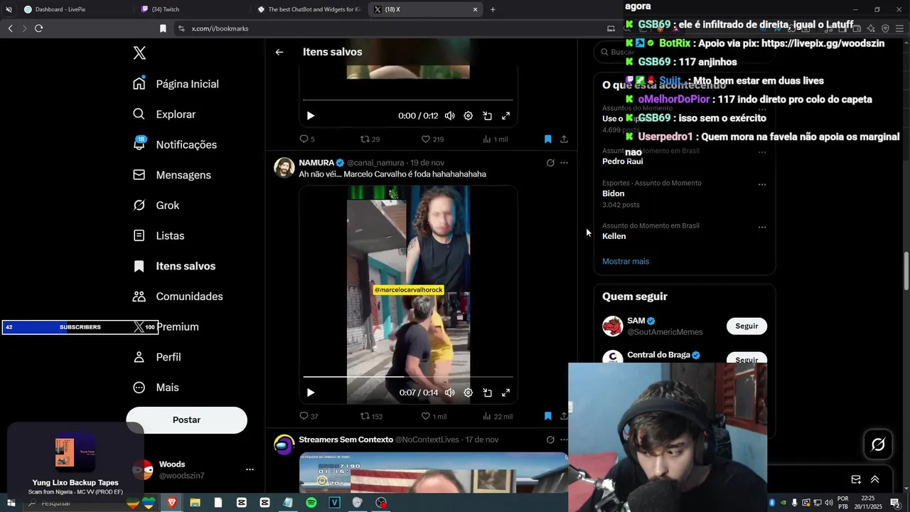The image size is (910, 512).
Task: Open picture-in-picture for 0:12 video
Action: point(488,116)
